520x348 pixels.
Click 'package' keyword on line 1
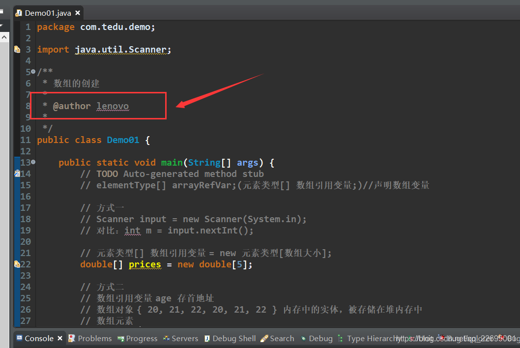[56, 27]
